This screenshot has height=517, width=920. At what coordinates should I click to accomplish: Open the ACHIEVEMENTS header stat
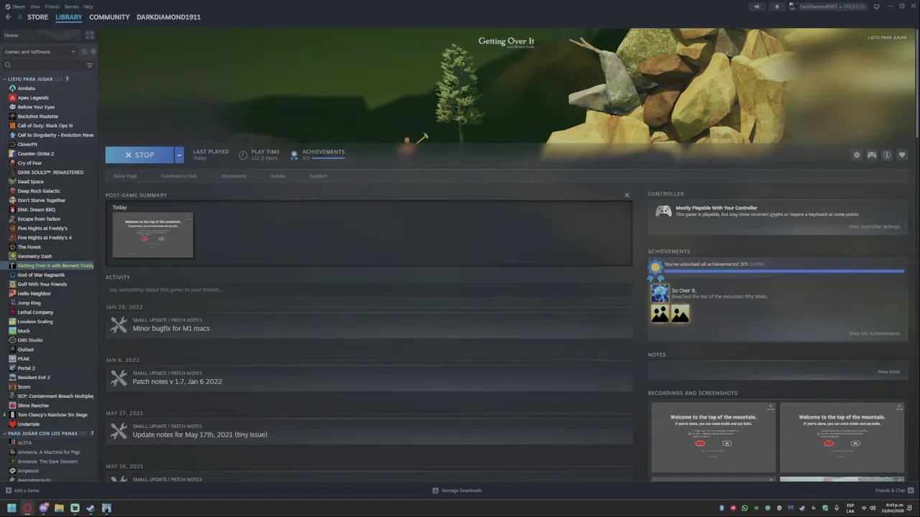tap(318, 154)
